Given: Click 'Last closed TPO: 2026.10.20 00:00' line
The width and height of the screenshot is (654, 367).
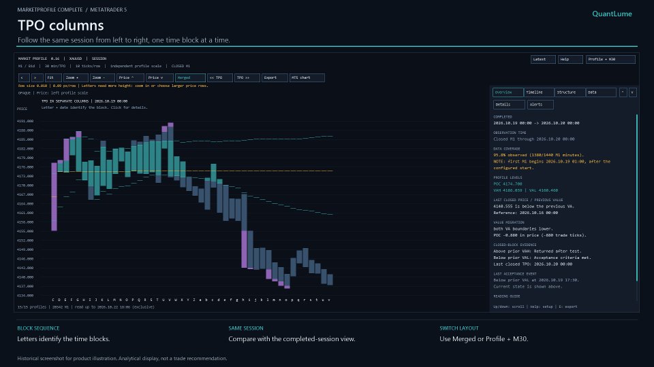Looking at the screenshot, I should tap(533, 264).
